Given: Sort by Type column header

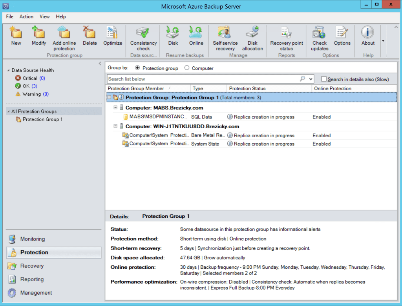Looking at the screenshot, I should point(208,88).
